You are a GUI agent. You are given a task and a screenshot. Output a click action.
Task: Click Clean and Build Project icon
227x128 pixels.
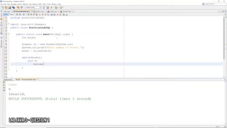(48, 7)
